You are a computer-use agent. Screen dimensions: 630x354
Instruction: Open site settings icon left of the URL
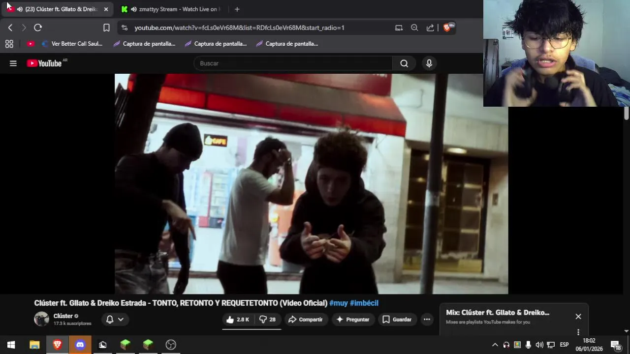pyautogui.click(x=124, y=28)
